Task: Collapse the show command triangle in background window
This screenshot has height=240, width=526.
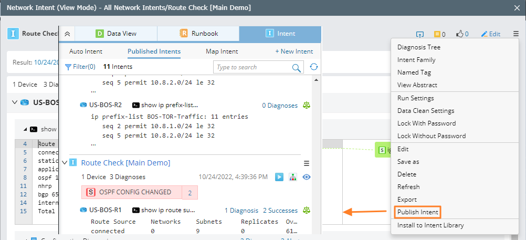Action: point(25,129)
